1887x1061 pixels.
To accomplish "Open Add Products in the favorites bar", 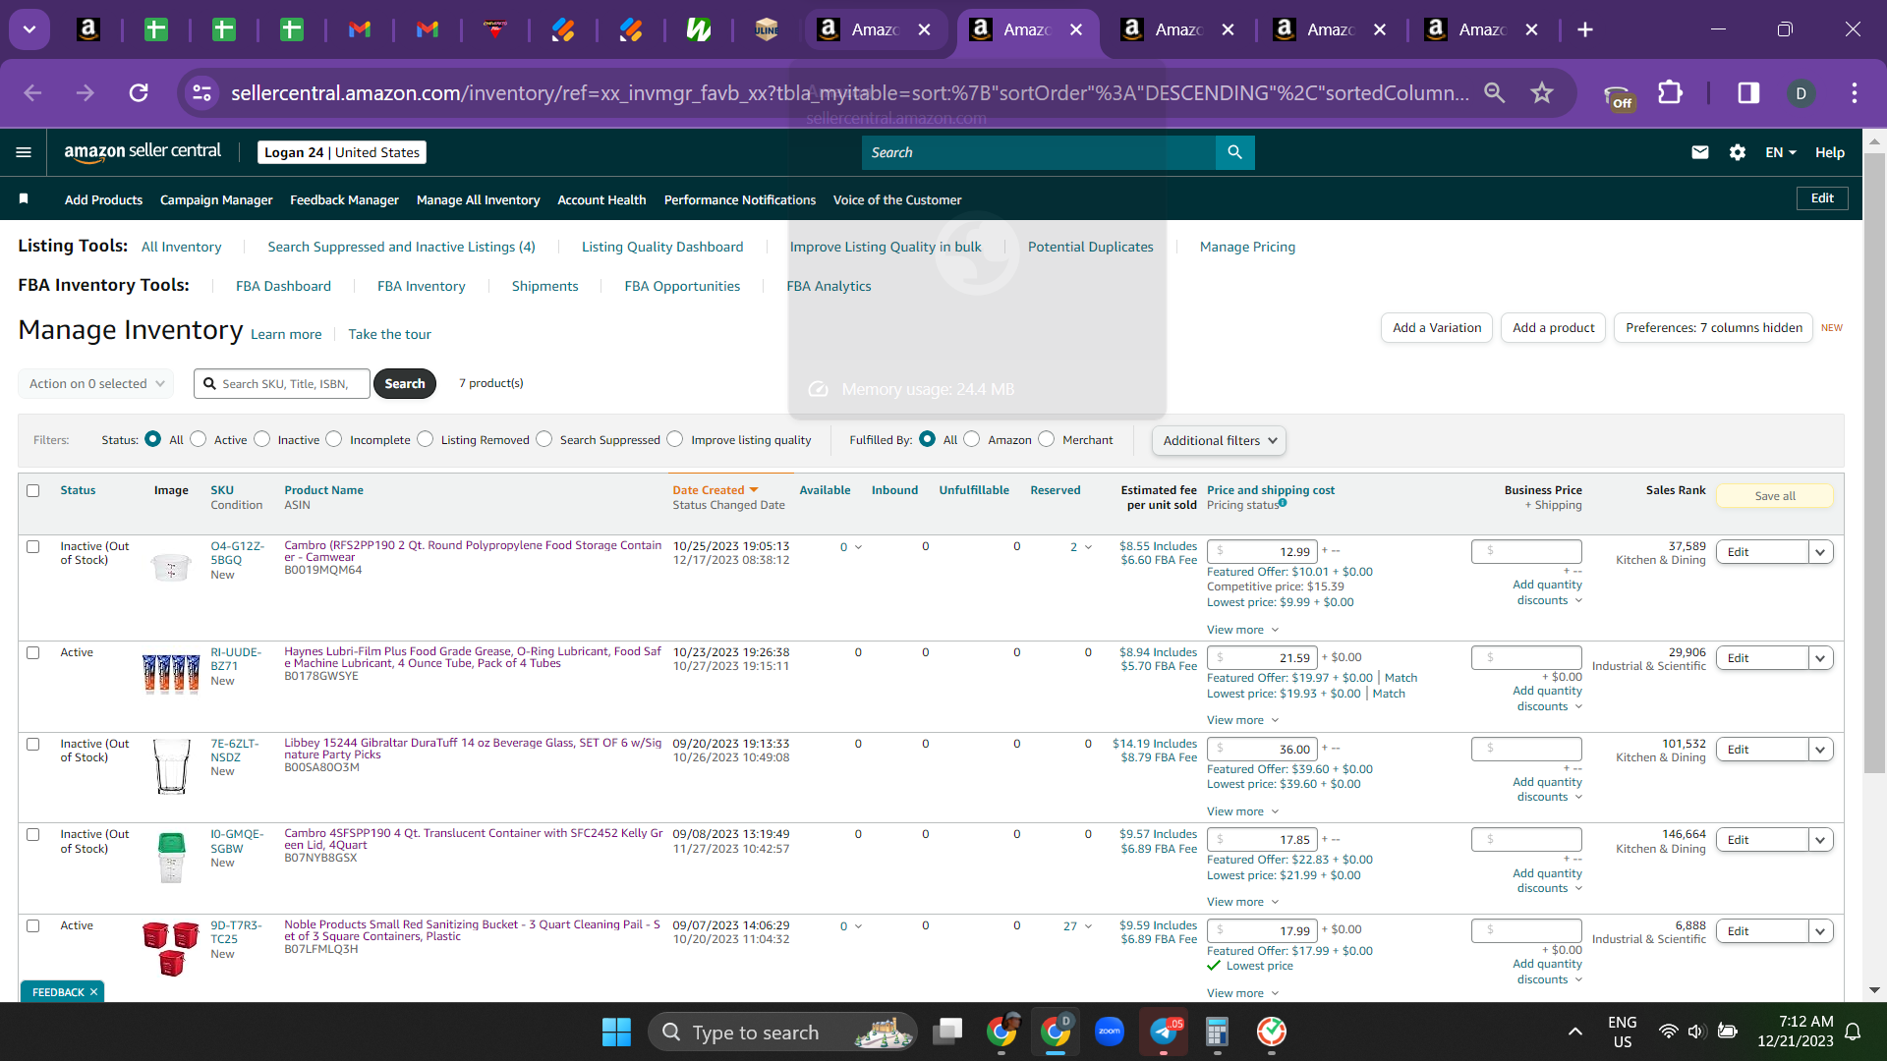I will point(103,199).
